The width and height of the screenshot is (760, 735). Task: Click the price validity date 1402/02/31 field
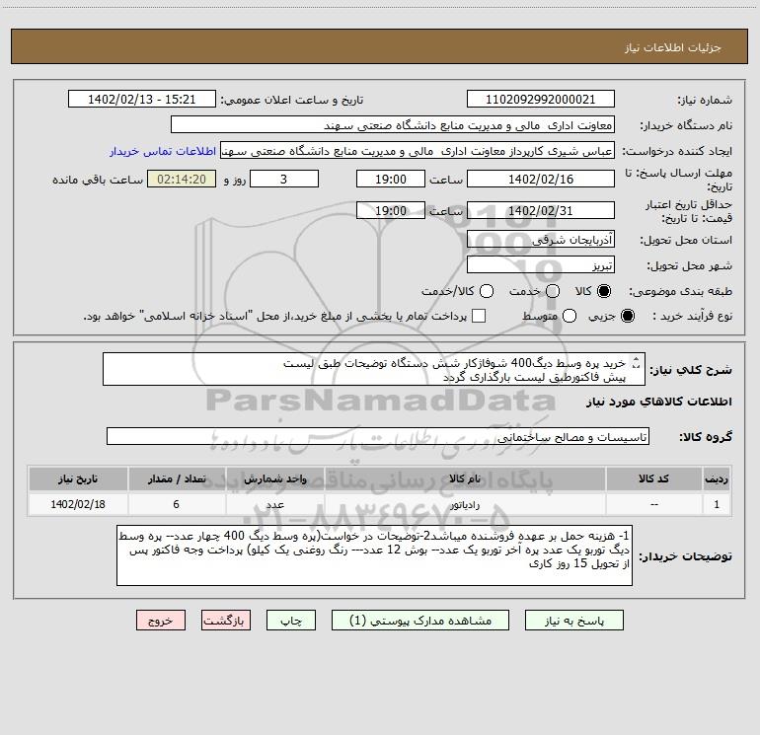click(x=541, y=211)
